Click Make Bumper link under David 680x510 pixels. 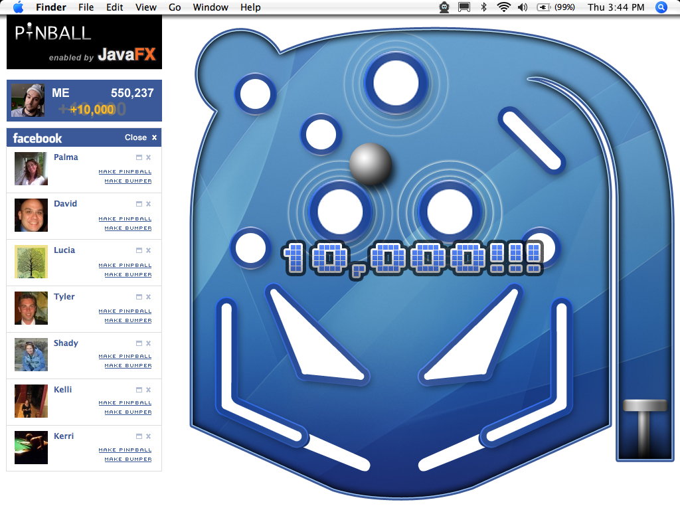127,228
